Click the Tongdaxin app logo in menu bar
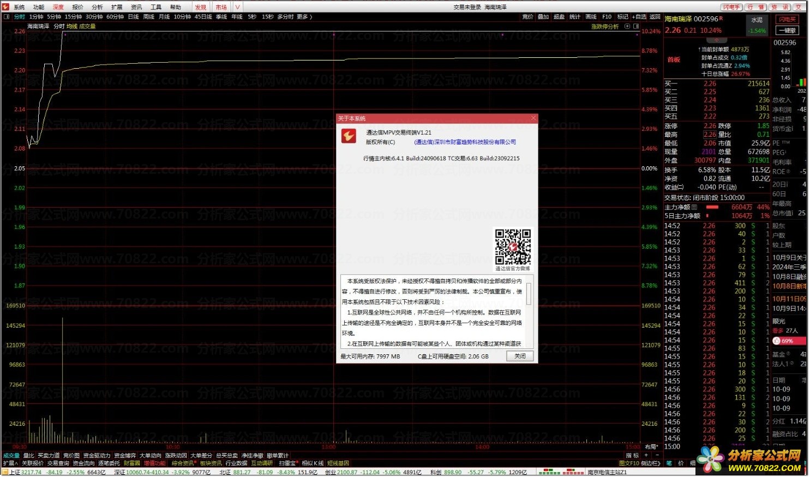Screen dimensions: 810x477 [5, 7]
